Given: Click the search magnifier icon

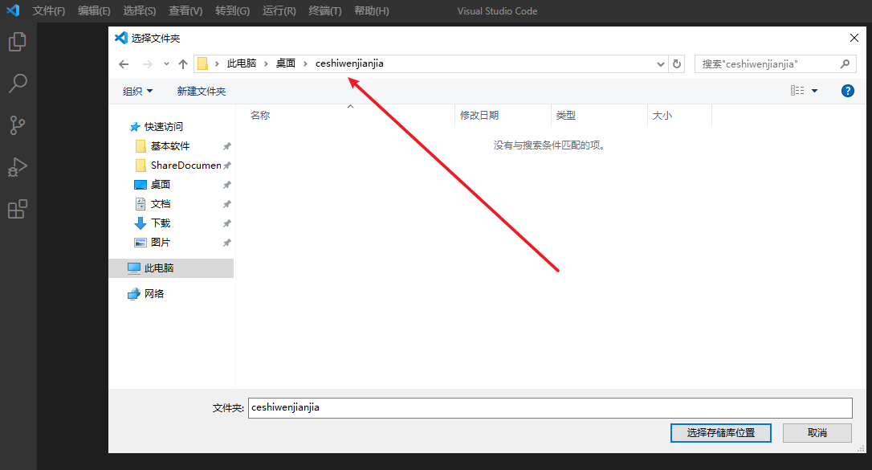Looking at the screenshot, I should pyautogui.click(x=845, y=64).
